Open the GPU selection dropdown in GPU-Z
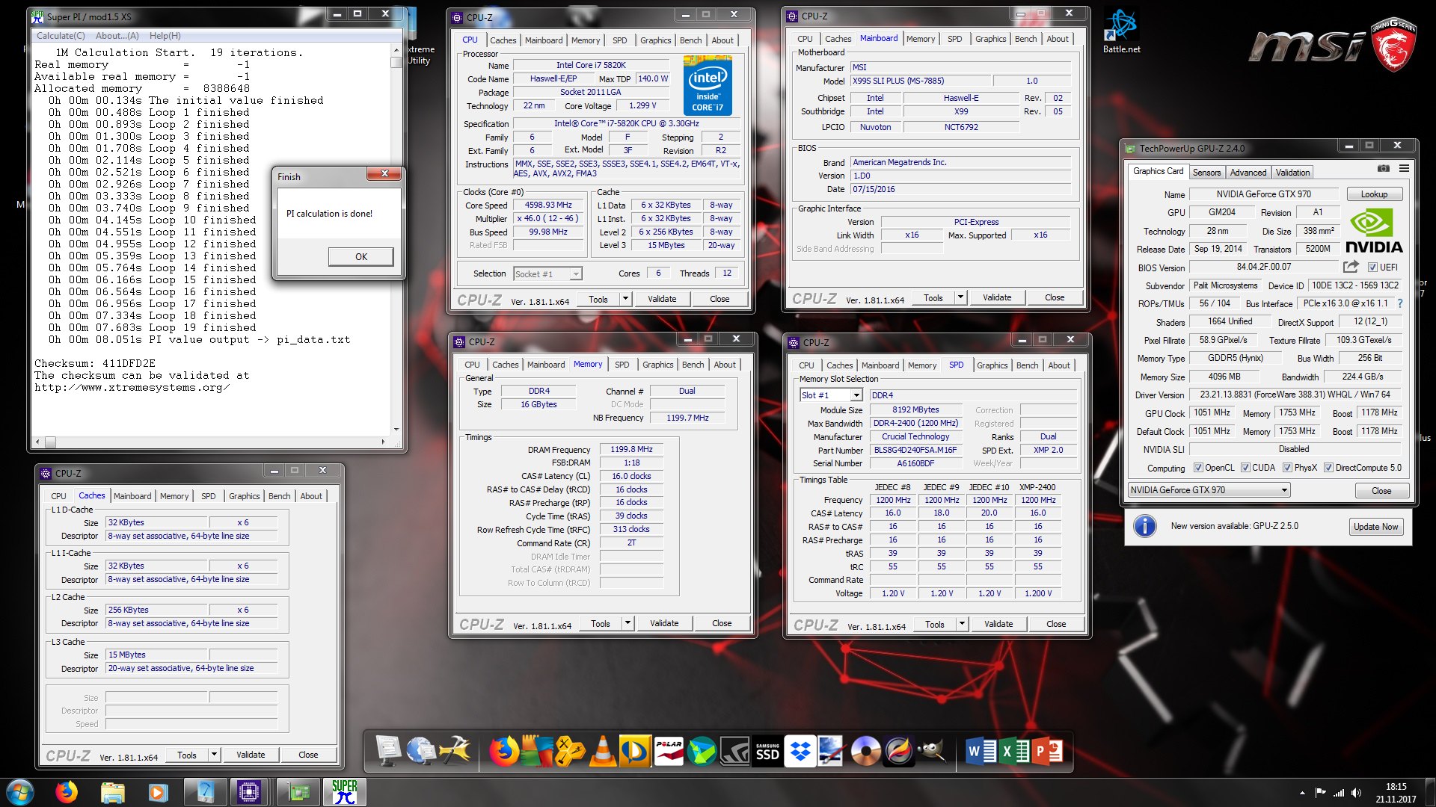The width and height of the screenshot is (1436, 807). click(x=1209, y=490)
